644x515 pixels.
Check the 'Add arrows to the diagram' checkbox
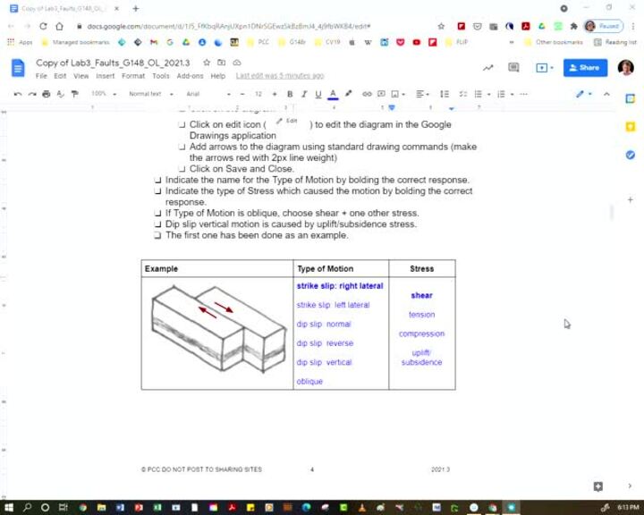click(182, 147)
